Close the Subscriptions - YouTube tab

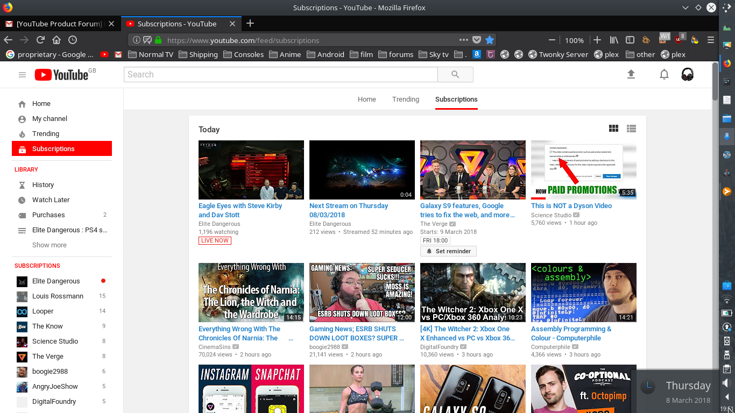[232, 24]
